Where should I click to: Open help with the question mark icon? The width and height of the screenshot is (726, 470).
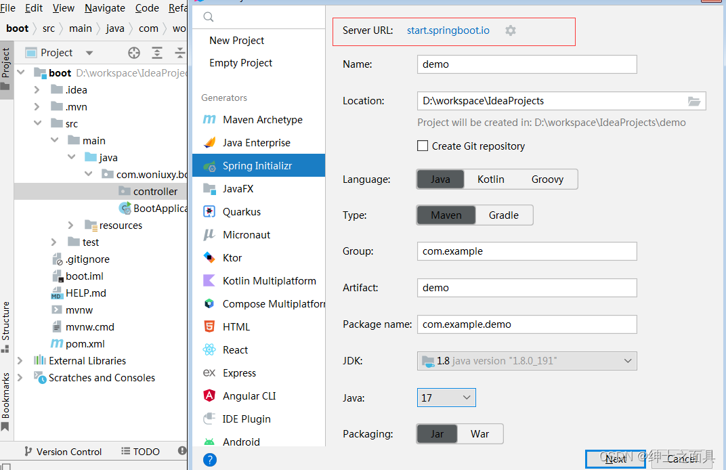pyautogui.click(x=210, y=460)
